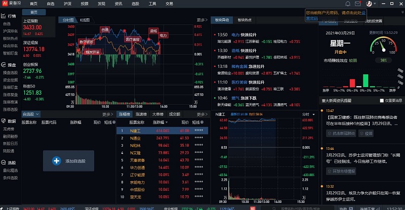The width and height of the screenshot is (405, 210).
Task: Click the 短线 info icon in the ranking header
Action: coord(202,122)
